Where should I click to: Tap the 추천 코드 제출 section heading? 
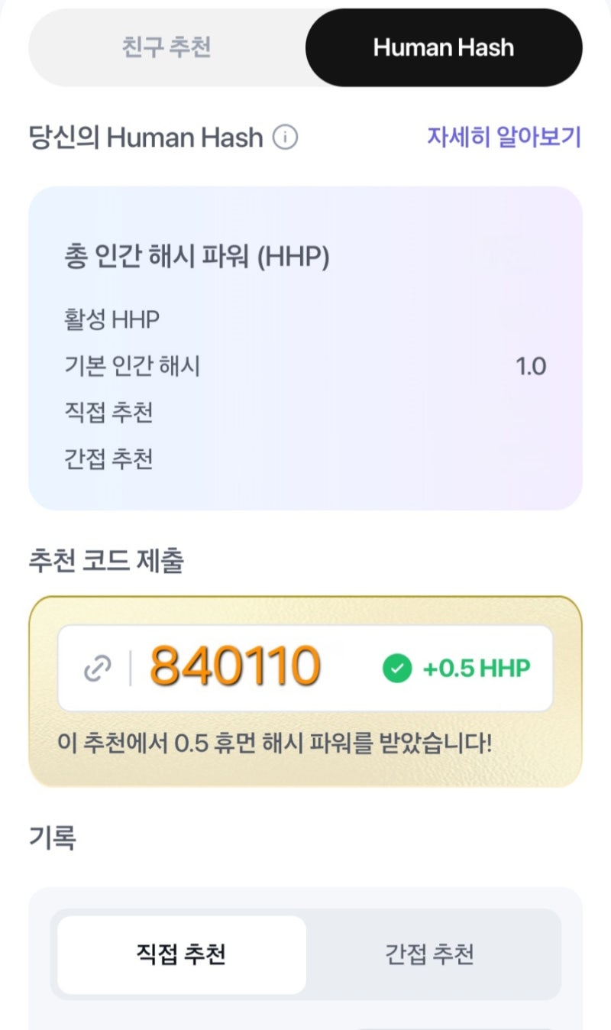pos(107,562)
